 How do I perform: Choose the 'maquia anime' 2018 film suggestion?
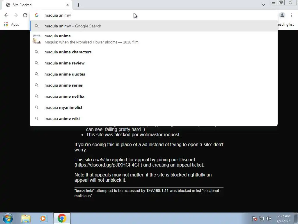(154, 39)
